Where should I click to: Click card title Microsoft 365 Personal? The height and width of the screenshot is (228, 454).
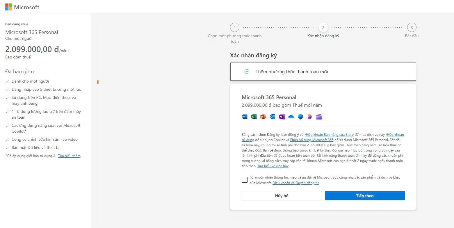[x=269, y=97]
